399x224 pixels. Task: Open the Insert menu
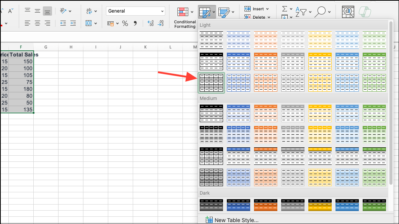click(257, 9)
